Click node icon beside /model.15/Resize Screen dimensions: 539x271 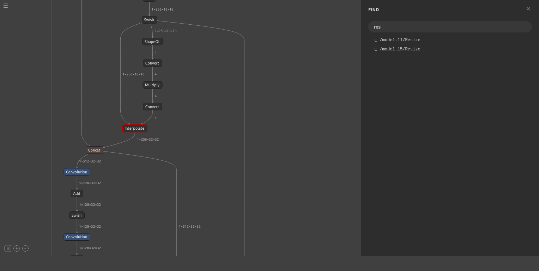376,49
